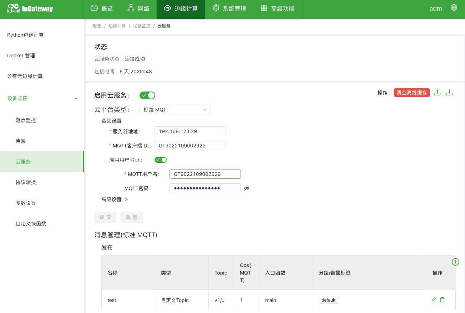Click the 清空离线缓存 red button
This screenshot has height=313, width=465.
click(x=411, y=93)
